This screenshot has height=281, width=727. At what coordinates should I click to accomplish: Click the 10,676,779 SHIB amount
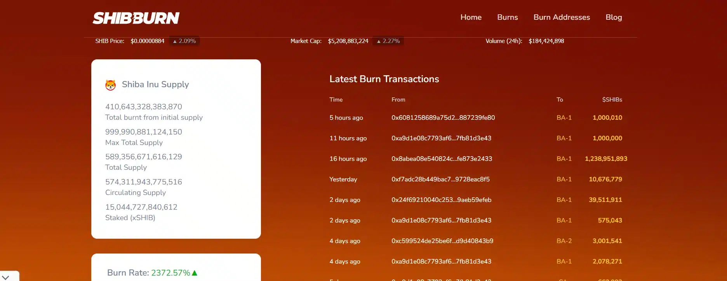tap(605, 179)
